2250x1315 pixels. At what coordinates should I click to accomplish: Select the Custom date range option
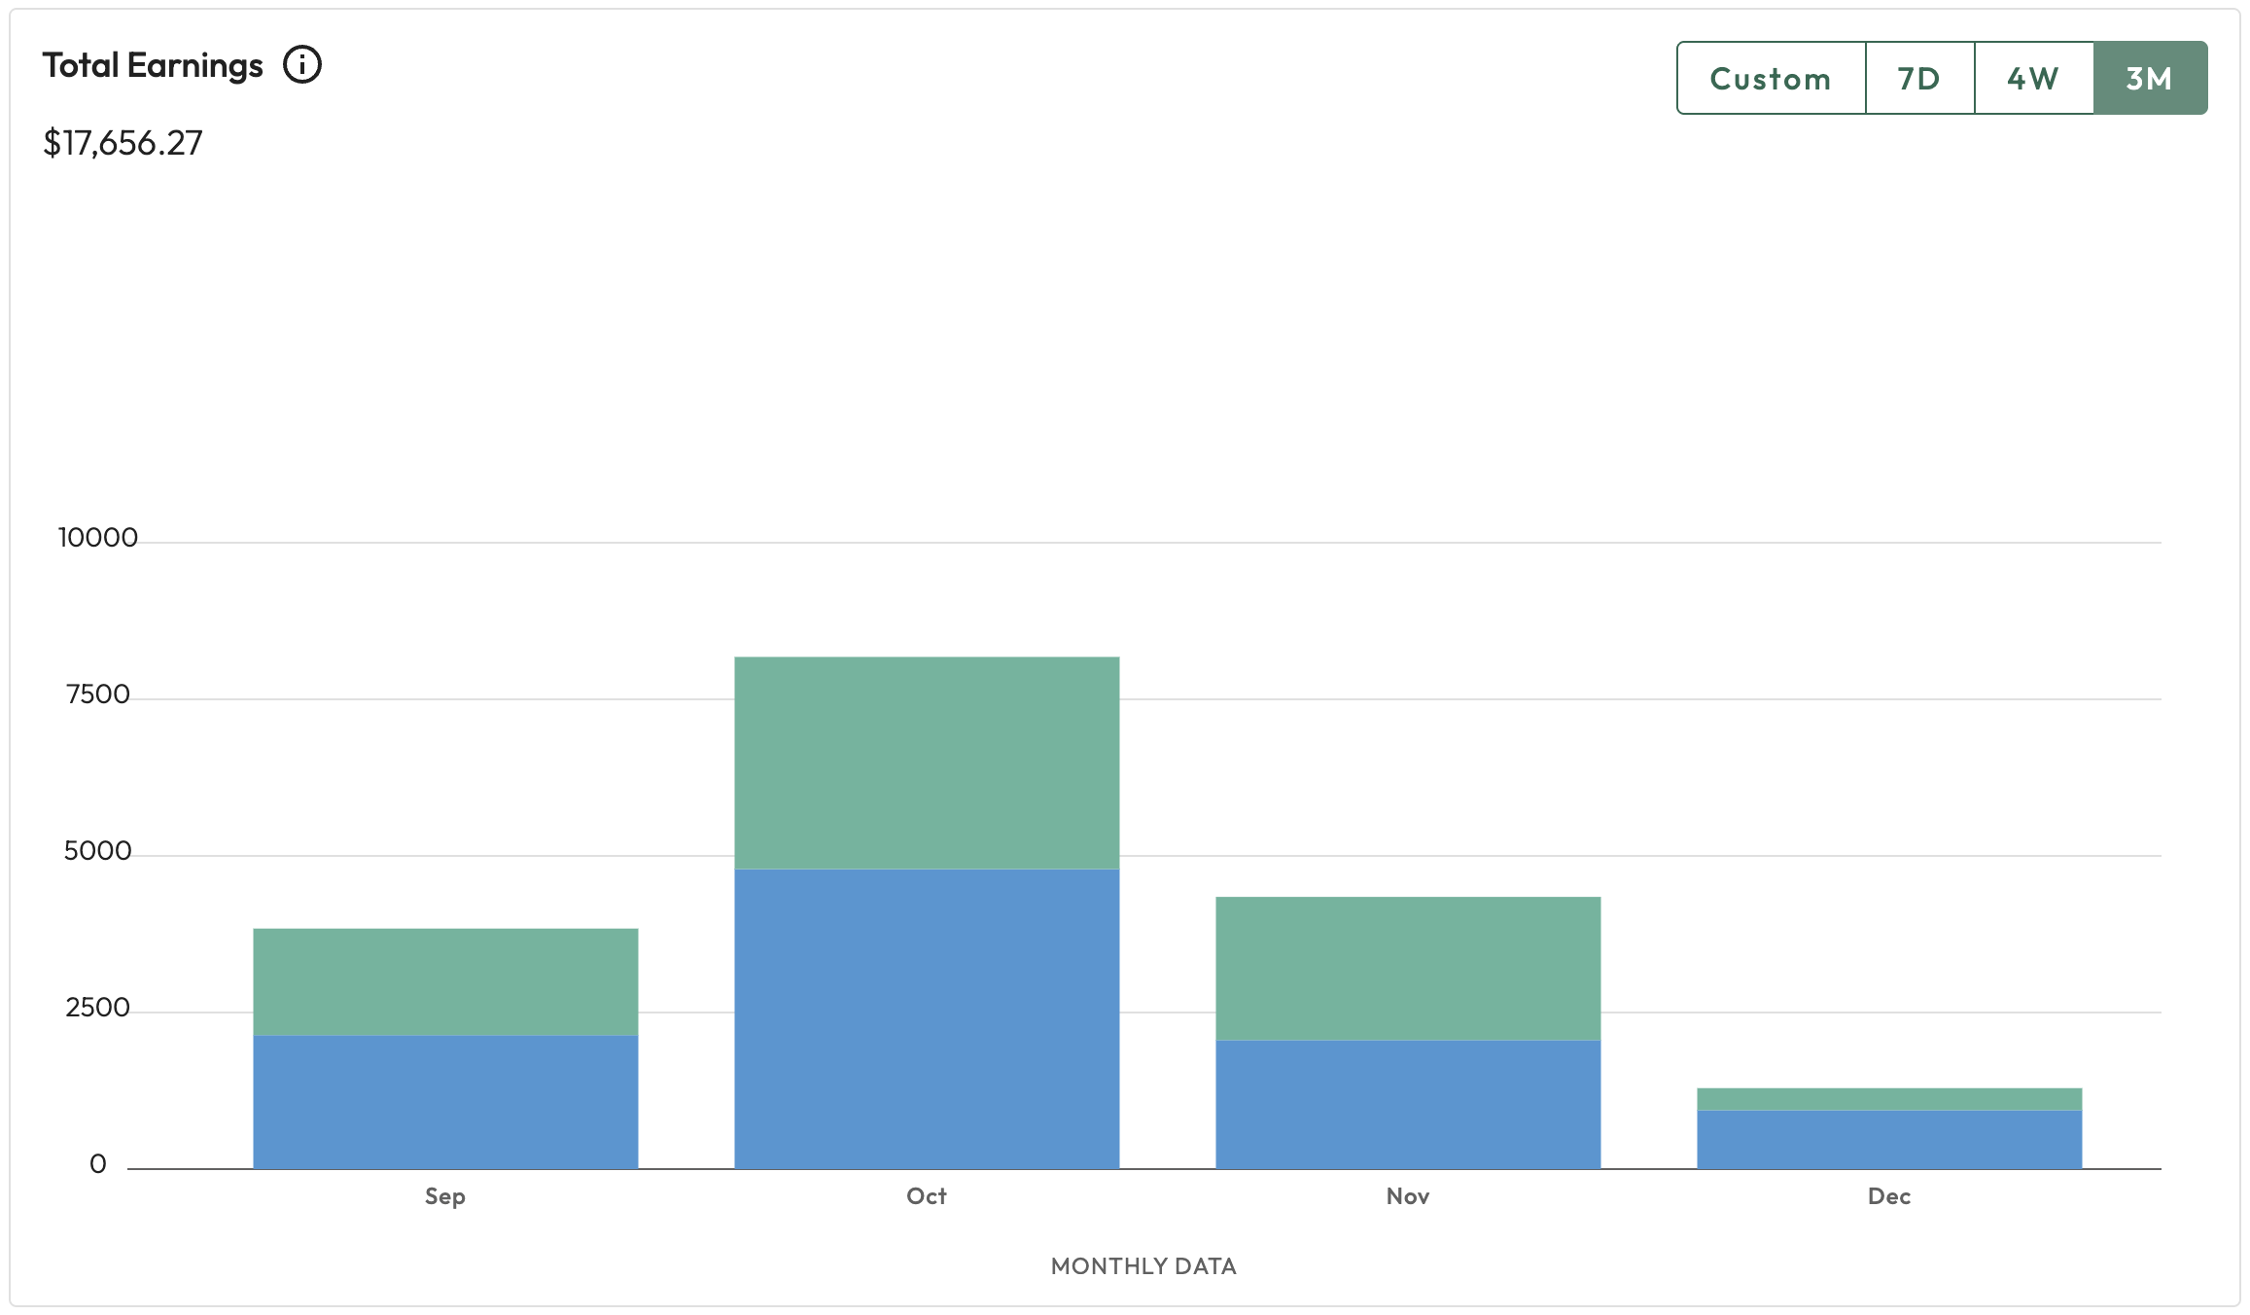click(1771, 78)
